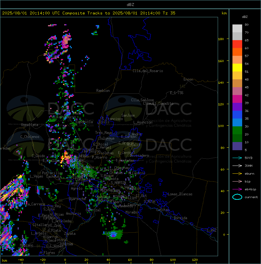Pick the gold 48-51 dBZ swatch
Image resolution: width=261 pixels, height=264 pixels.
coord(237,76)
